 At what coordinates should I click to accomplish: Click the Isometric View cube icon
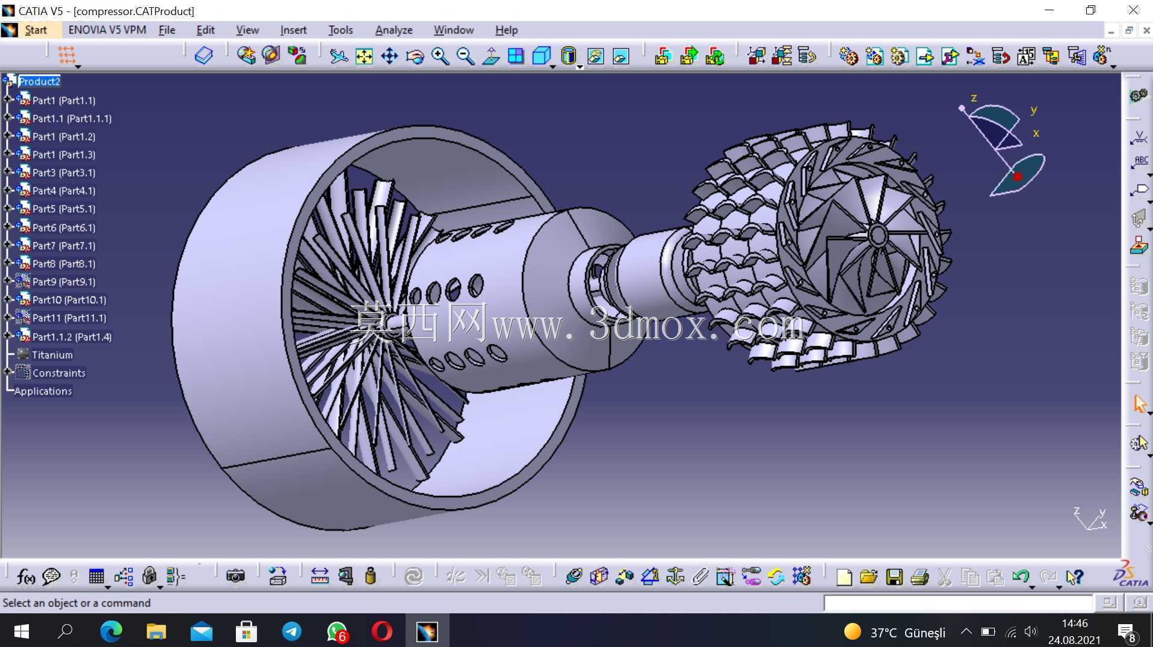pos(541,56)
